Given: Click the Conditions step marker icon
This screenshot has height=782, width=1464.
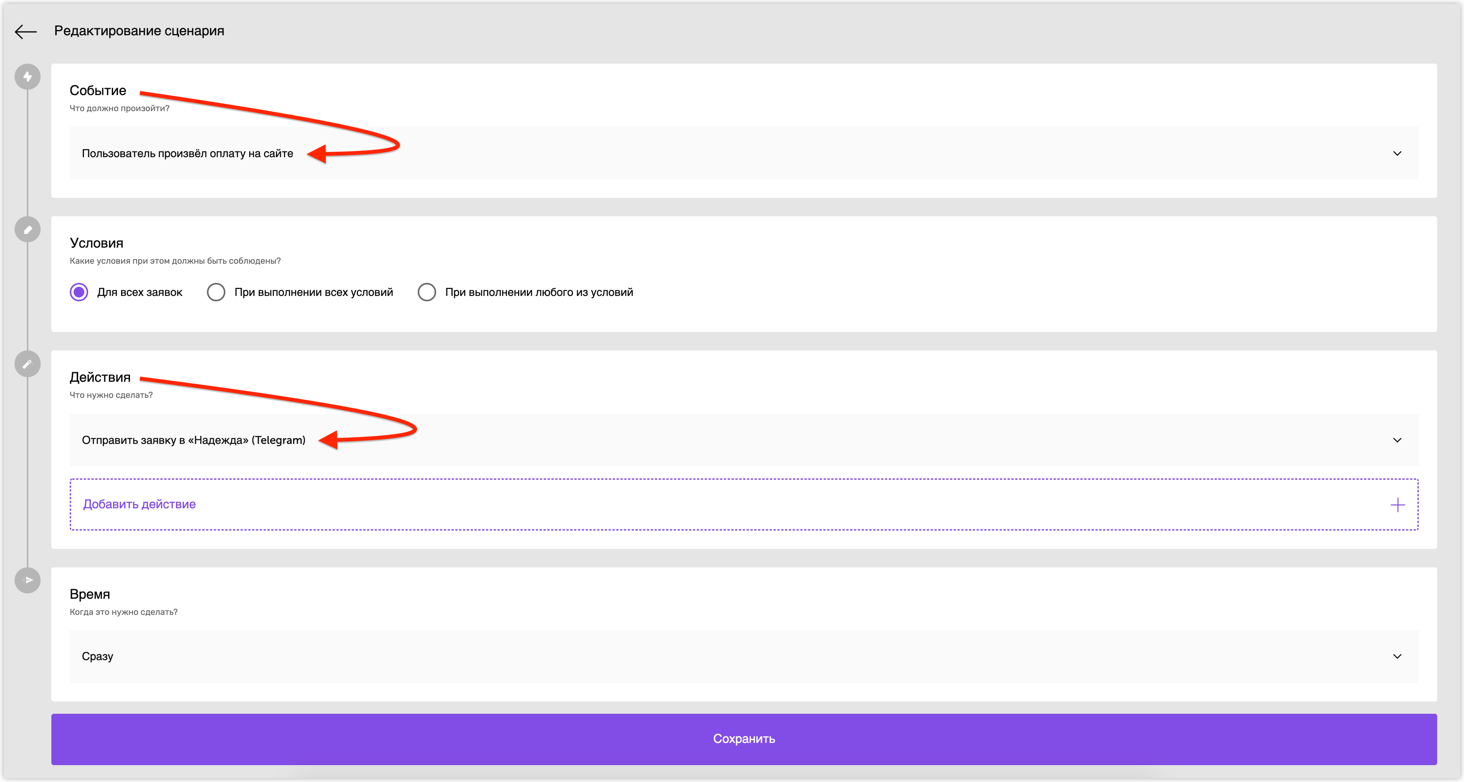Looking at the screenshot, I should (x=27, y=230).
